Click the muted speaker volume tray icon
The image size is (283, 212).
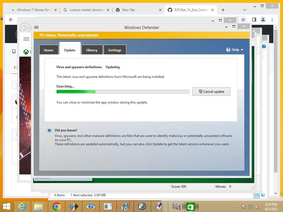pyautogui.click(x=257, y=207)
